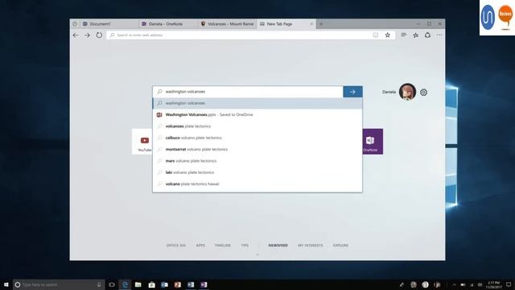Go forward using the browser forward arrow
Image resolution: width=515 pixels, height=290 pixels.
[x=87, y=35]
